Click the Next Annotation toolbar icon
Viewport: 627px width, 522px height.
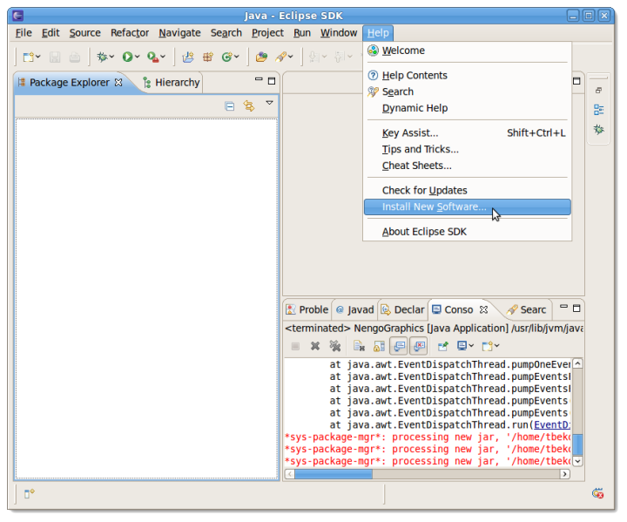point(314,58)
